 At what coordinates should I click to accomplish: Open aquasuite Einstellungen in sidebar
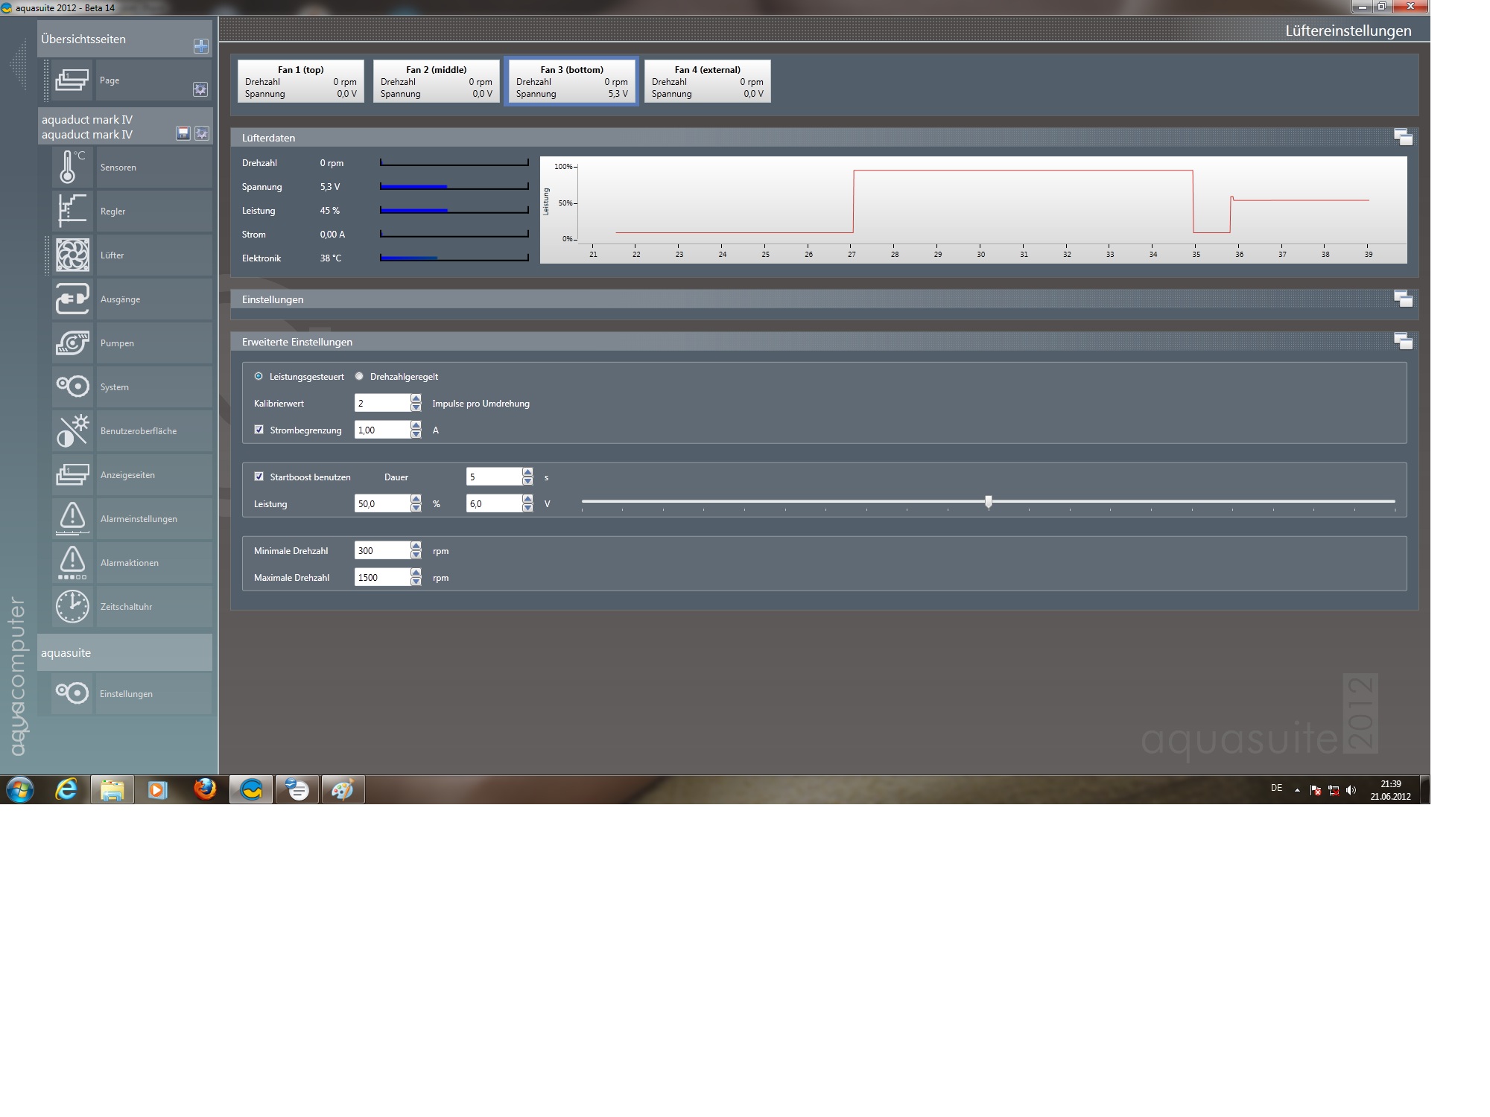[125, 693]
